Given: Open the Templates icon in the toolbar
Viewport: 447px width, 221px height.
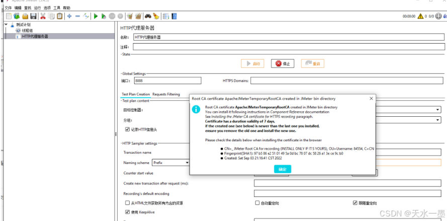Looking at the screenshot, I should click(x=17, y=16).
